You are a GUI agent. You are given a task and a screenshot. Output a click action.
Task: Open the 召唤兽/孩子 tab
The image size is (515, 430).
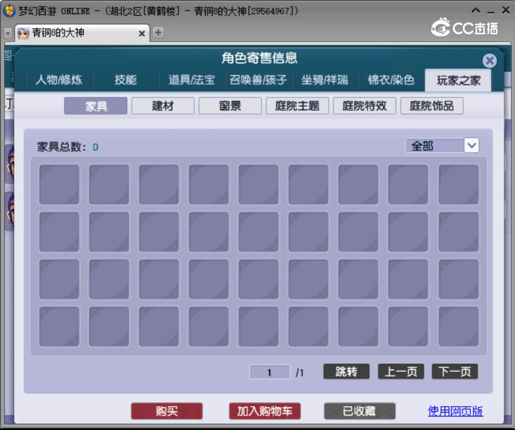pyautogui.click(x=258, y=80)
